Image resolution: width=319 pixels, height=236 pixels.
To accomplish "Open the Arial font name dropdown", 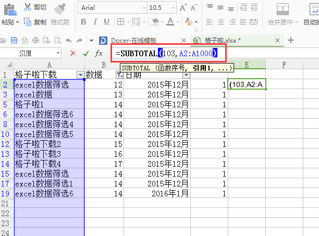I will coord(144,8).
